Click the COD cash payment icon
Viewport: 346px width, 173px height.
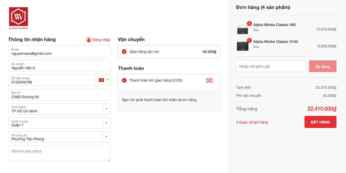(x=209, y=80)
